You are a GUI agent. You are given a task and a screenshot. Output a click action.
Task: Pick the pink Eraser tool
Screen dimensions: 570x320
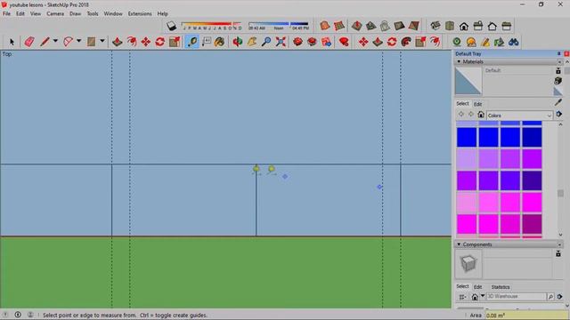(29, 42)
